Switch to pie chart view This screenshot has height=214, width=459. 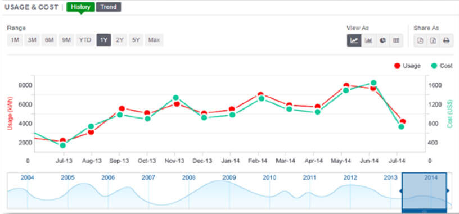click(382, 40)
